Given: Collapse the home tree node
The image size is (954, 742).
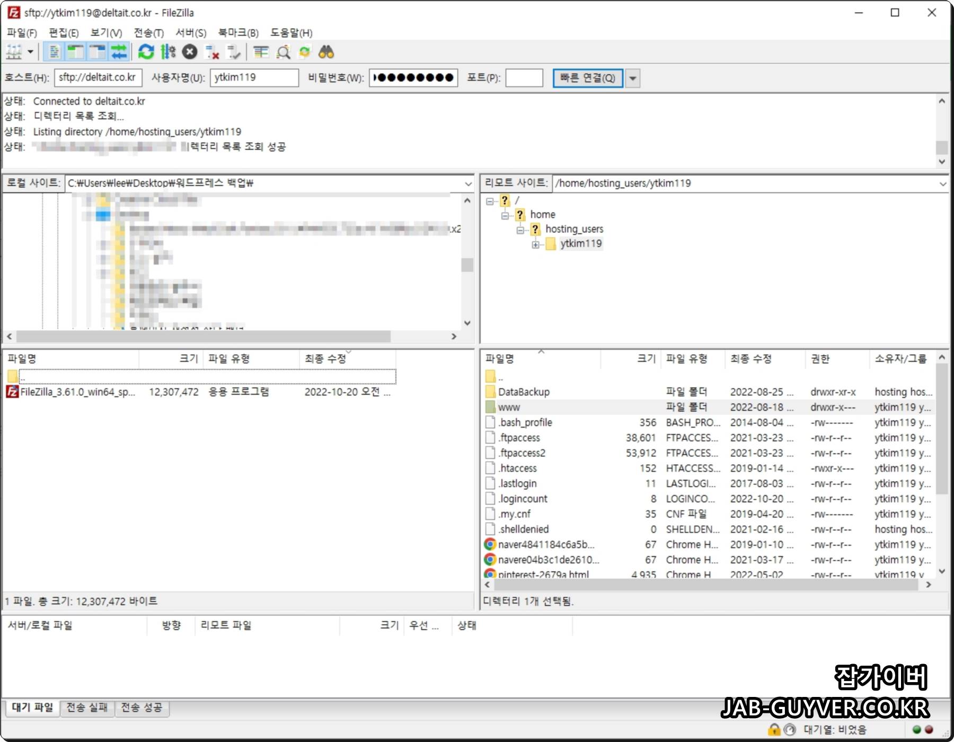Looking at the screenshot, I should click(505, 215).
